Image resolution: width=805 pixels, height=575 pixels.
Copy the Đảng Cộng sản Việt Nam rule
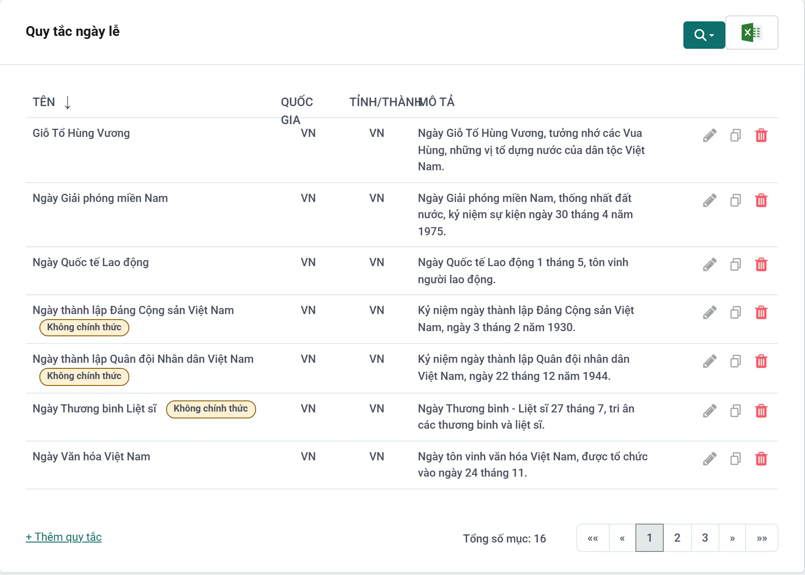click(736, 313)
